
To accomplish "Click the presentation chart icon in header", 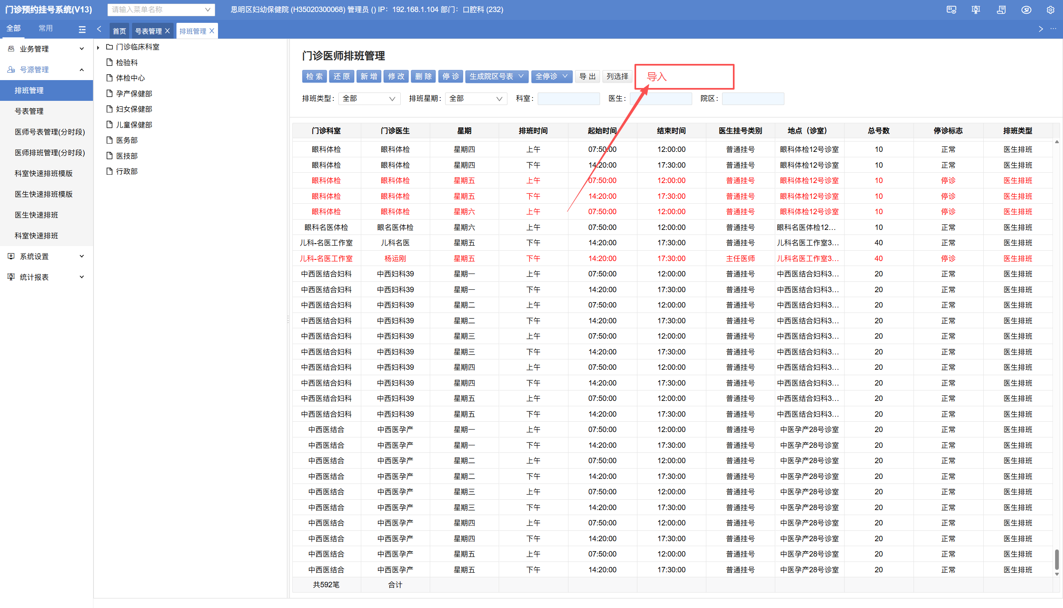I will click(976, 10).
